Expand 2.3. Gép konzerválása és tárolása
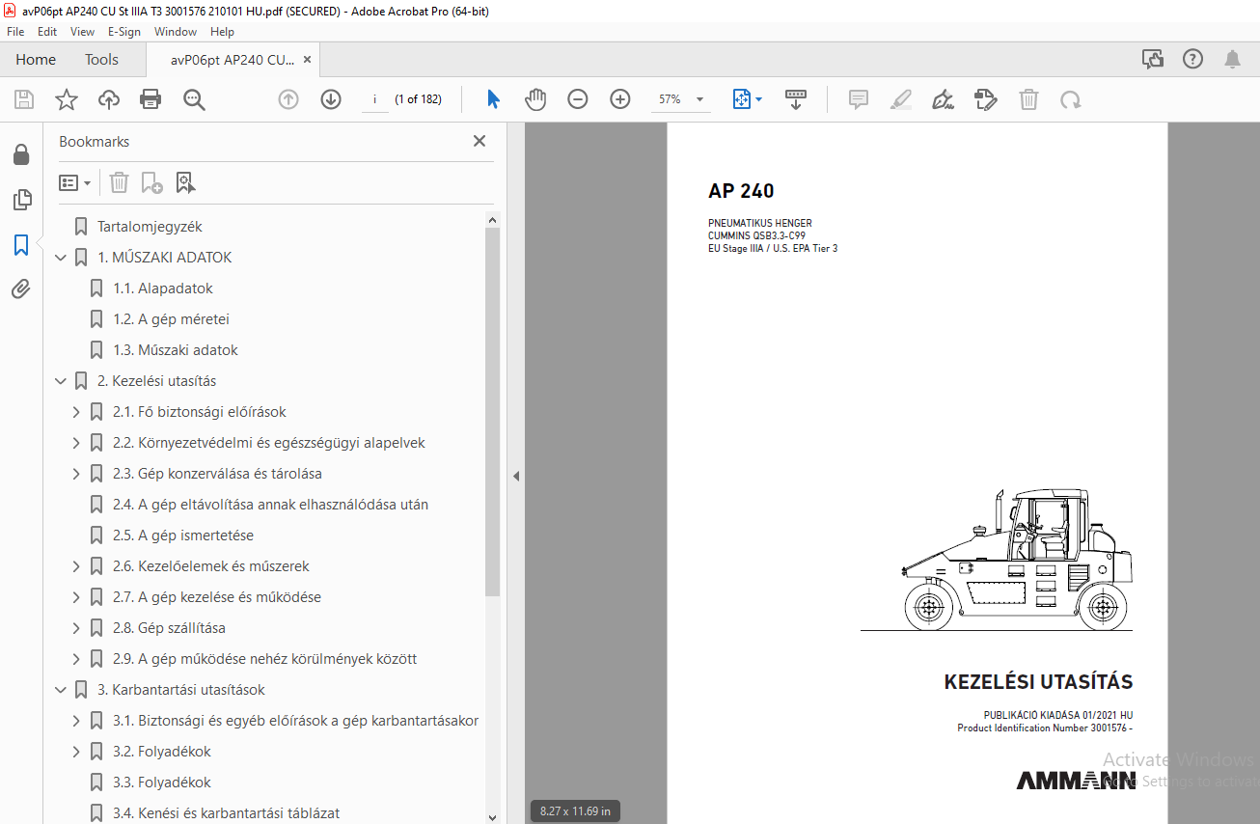The height and width of the screenshot is (824, 1260). click(76, 474)
